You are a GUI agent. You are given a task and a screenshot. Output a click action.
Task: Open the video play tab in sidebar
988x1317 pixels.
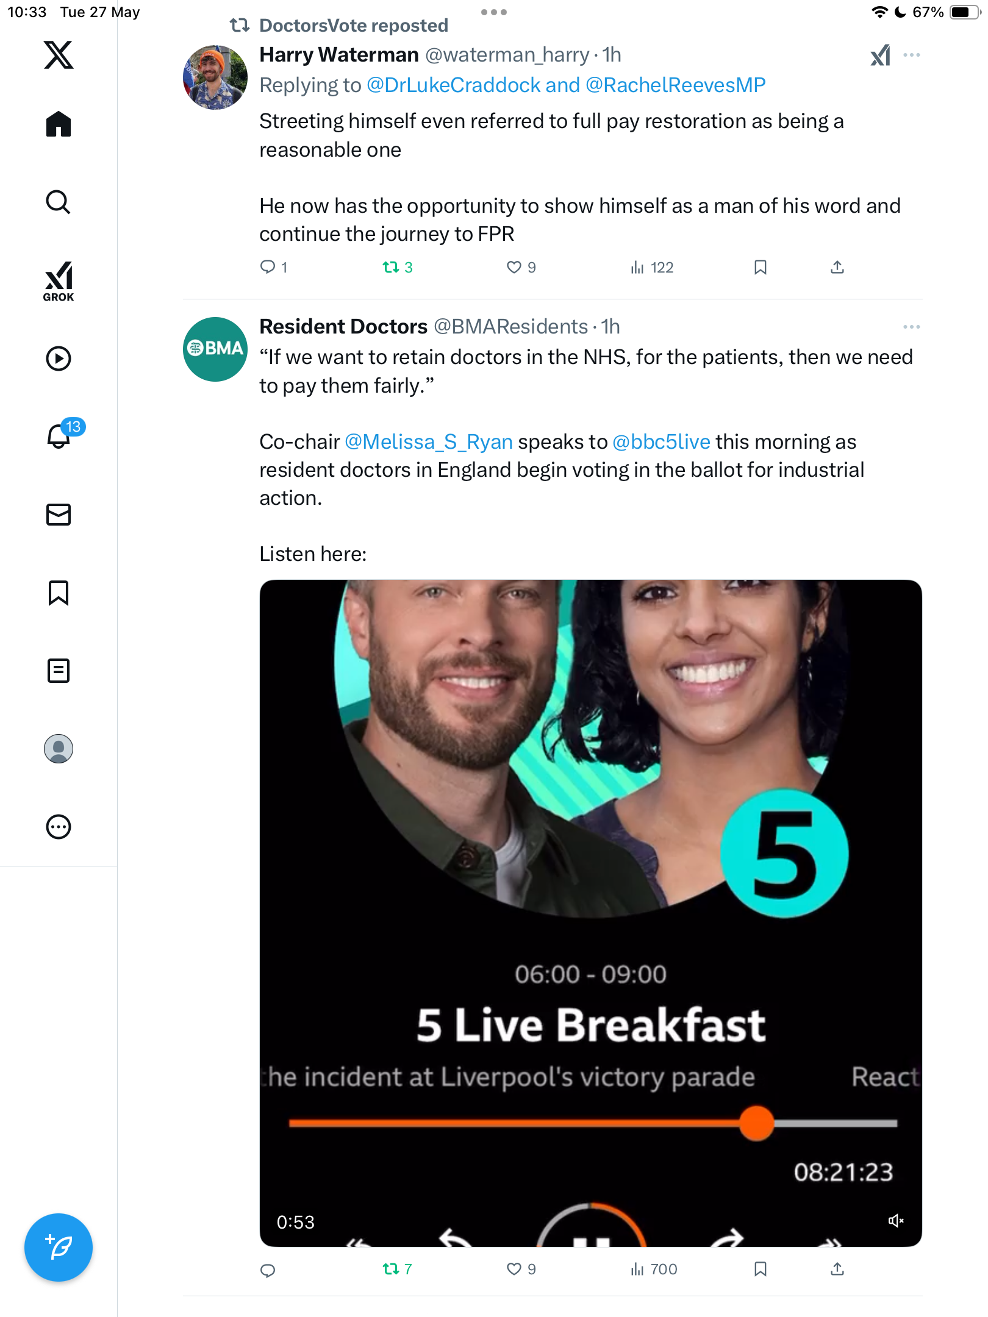pos(59,359)
